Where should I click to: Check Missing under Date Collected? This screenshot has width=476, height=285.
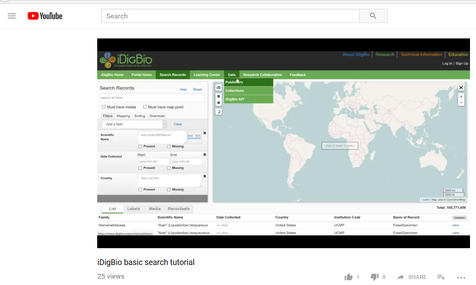(169, 168)
